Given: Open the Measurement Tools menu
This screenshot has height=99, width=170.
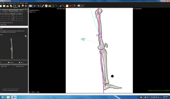Looking at the screenshot, I should pyautogui.click(x=14, y=3).
